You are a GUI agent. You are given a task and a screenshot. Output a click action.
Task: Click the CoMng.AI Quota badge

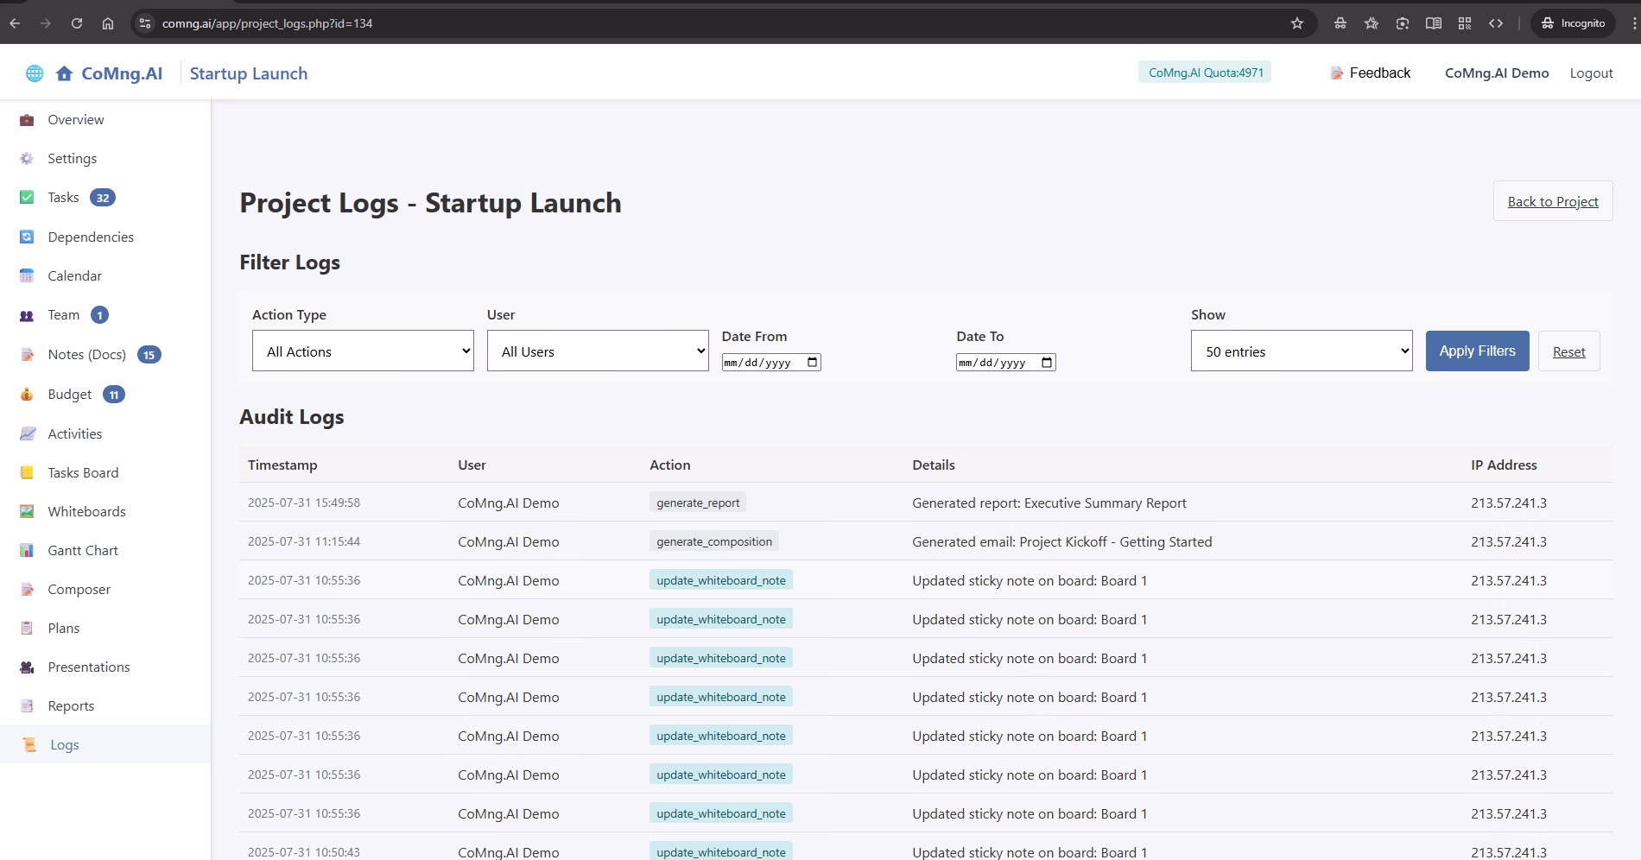click(x=1205, y=73)
